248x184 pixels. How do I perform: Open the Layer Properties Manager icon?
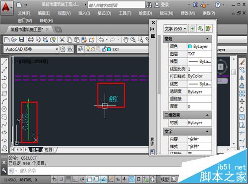click(x=81, y=49)
